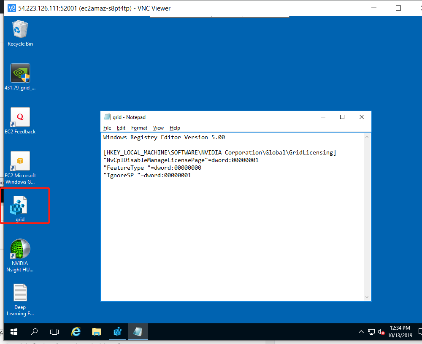The image size is (422, 344).
Task: Click the taskbar search magnifier
Action: 35,332
